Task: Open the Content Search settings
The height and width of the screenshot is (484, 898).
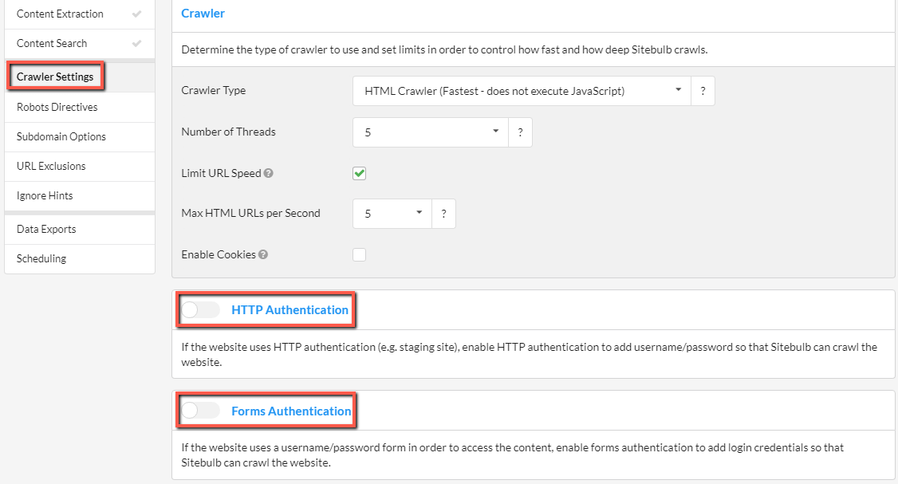Action: (x=80, y=44)
